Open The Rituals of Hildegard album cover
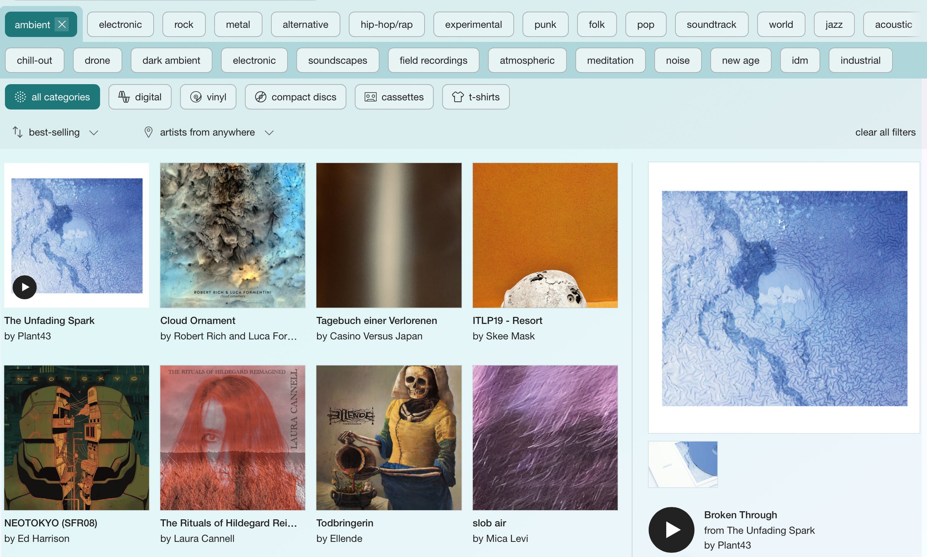Viewport: 927px width, 557px height. 233,438
